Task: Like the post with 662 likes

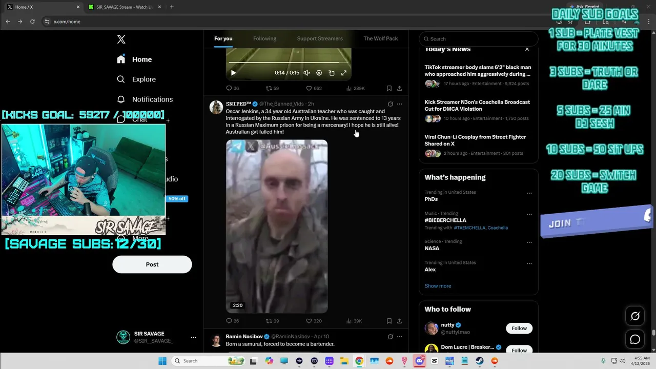Action: (x=314, y=88)
